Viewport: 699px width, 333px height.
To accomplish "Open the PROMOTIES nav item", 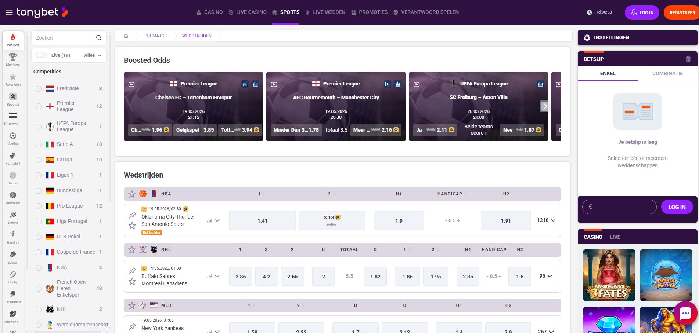I will pyautogui.click(x=369, y=12).
